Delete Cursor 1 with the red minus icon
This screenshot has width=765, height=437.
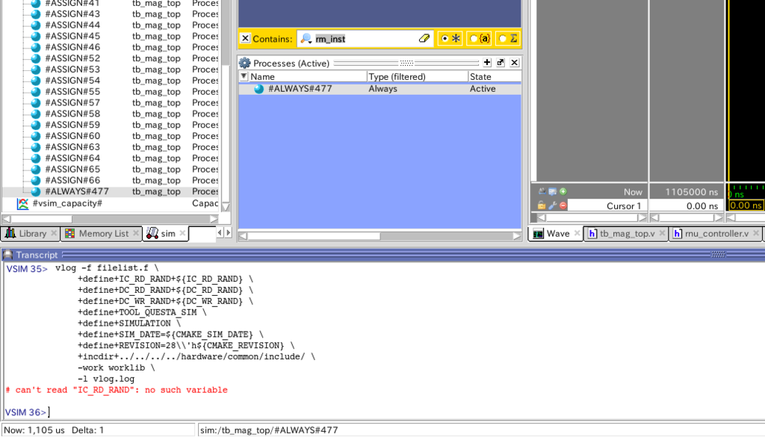[x=563, y=205]
